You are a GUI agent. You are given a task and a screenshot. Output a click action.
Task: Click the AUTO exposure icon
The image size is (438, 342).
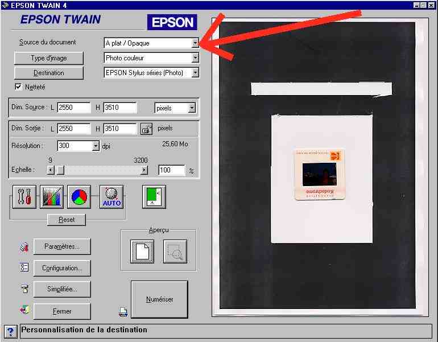tap(111, 197)
